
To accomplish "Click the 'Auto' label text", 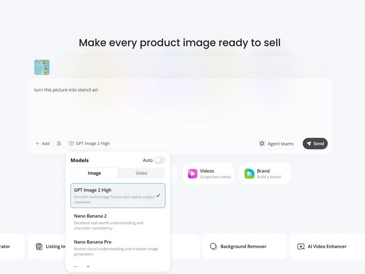I will tap(148, 160).
